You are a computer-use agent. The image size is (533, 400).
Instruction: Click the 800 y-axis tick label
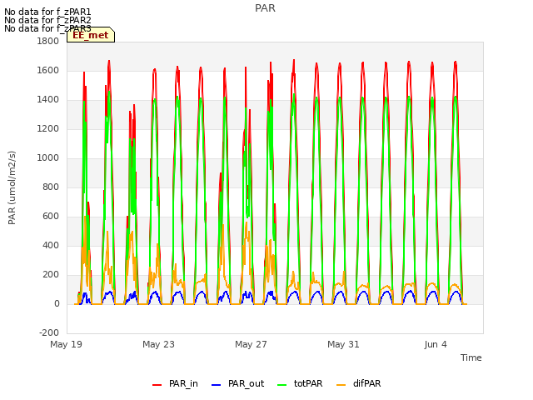pyautogui.click(x=51, y=187)
